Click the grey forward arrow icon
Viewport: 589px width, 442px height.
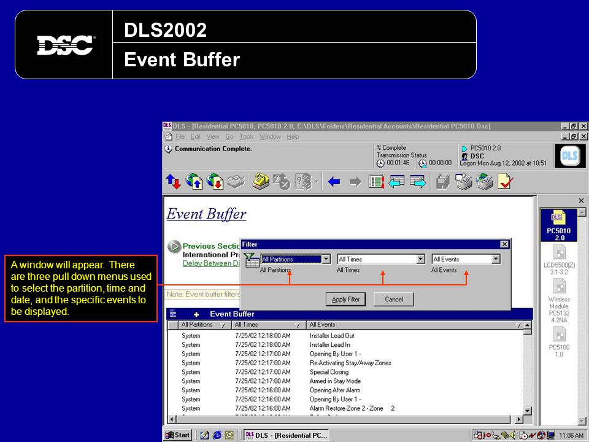(x=355, y=182)
